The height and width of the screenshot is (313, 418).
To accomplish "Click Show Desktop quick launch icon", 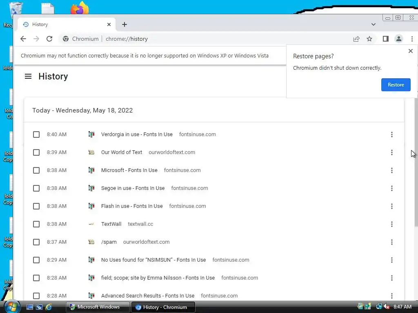I will [x=29, y=307].
